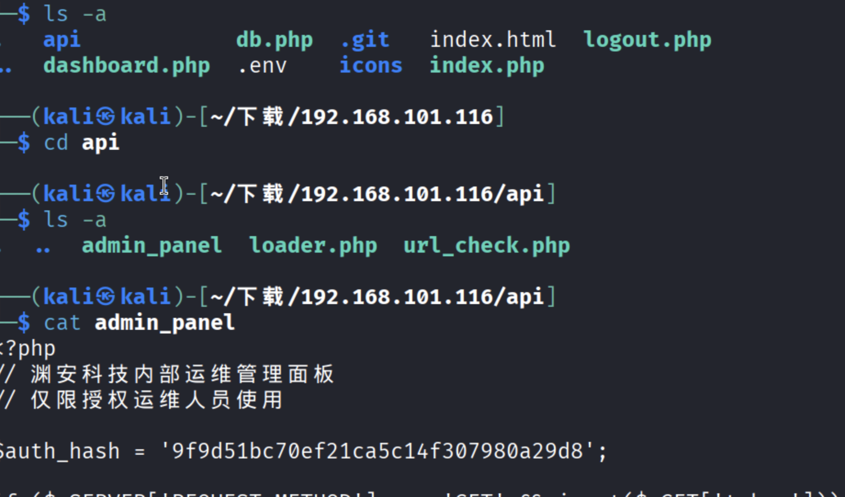Click the comment line 仅限授权运维人员使用
The height and width of the screenshot is (497, 845).
[x=156, y=400]
